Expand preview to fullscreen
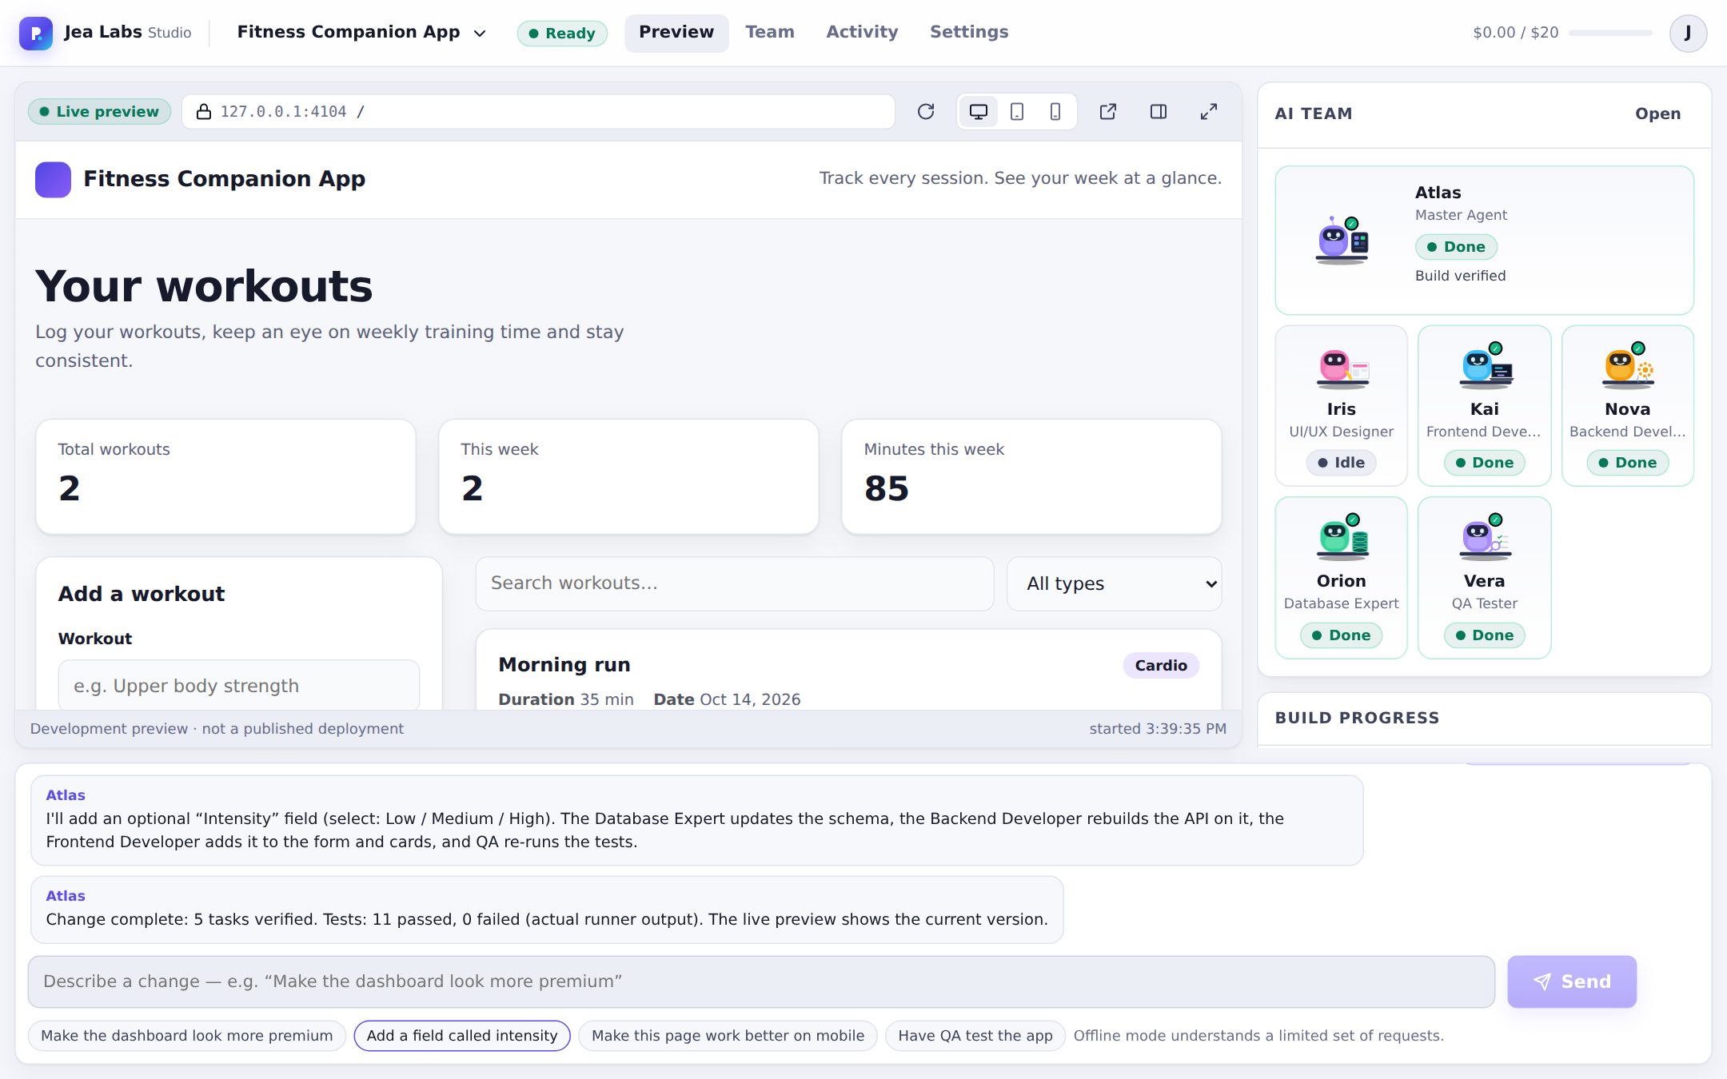The image size is (1727, 1079). pos(1209,112)
